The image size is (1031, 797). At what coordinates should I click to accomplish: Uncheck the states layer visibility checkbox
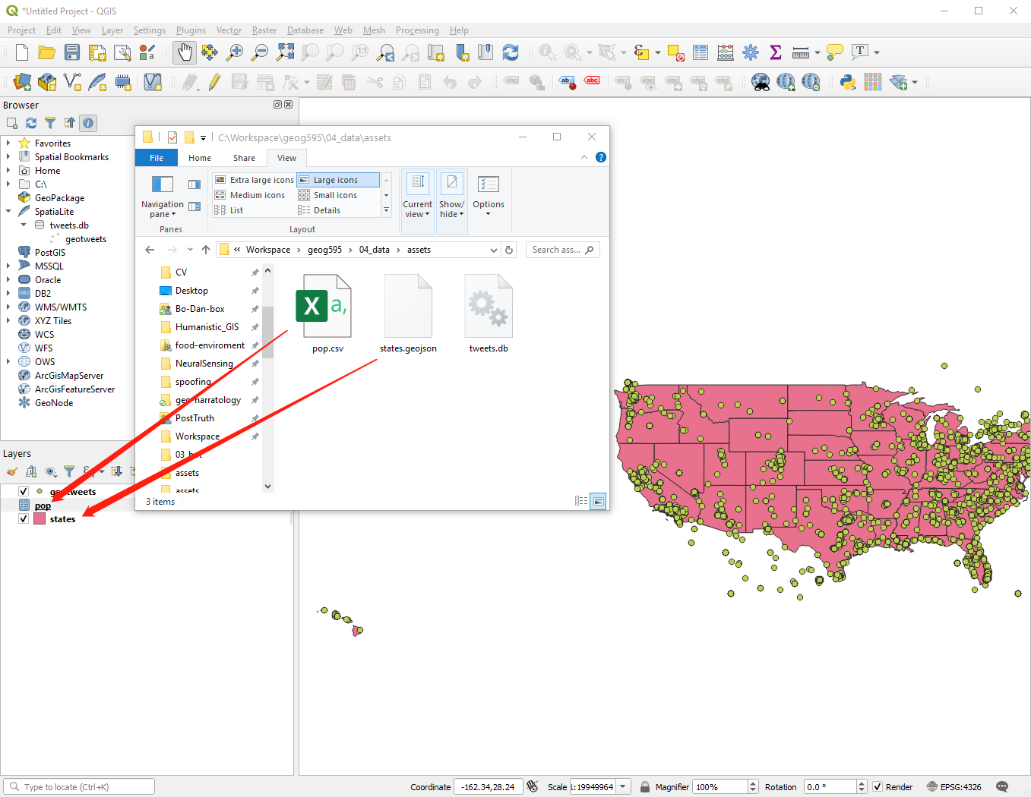point(23,518)
